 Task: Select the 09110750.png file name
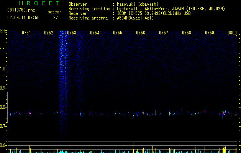point(21,10)
